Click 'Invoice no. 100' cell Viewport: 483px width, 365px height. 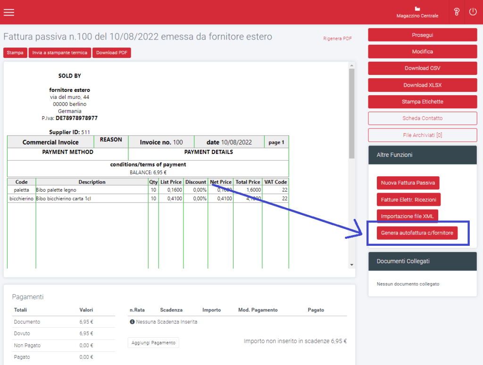point(161,142)
